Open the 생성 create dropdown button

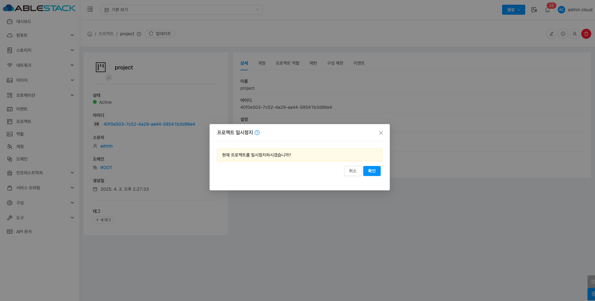[x=513, y=10]
